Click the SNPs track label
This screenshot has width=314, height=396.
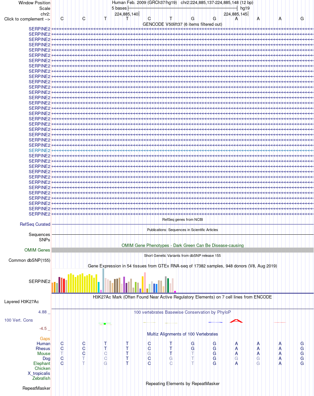[x=45, y=240]
